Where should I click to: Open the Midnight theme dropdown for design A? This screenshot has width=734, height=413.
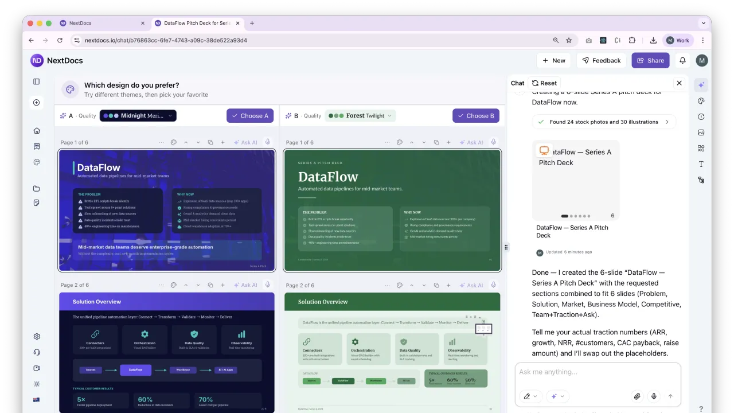pyautogui.click(x=138, y=116)
